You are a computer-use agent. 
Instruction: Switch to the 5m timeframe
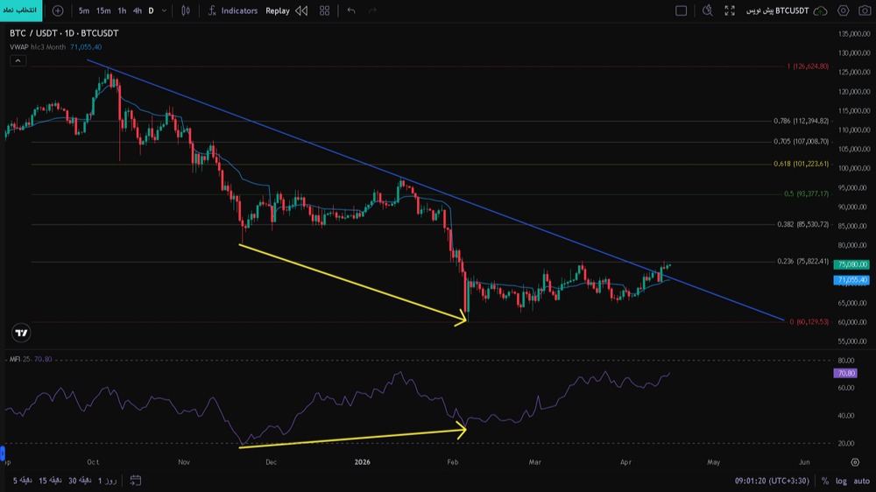(x=84, y=11)
